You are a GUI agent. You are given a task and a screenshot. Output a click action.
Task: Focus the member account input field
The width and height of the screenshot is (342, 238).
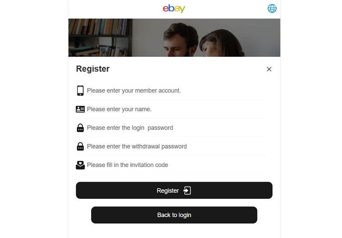point(175,90)
